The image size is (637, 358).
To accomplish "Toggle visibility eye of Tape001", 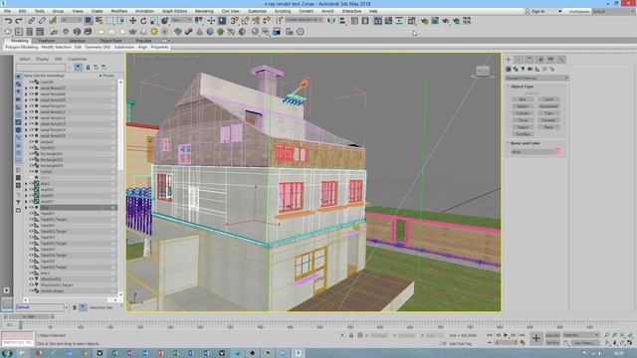I will pyautogui.click(x=31, y=213).
